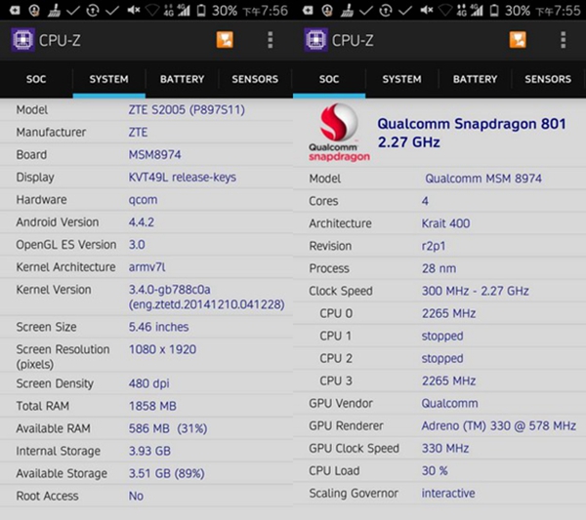The height and width of the screenshot is (520, 586).
Task: Tap the orange validation icon in left screenshot
Action: click(x=225, y=40)
